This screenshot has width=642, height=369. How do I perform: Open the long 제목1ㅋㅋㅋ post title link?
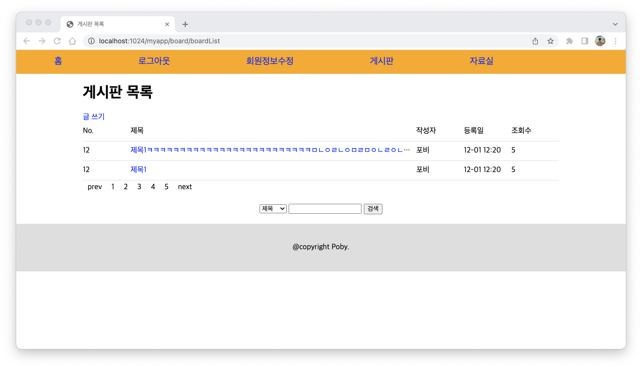click(x=270, y=150)
